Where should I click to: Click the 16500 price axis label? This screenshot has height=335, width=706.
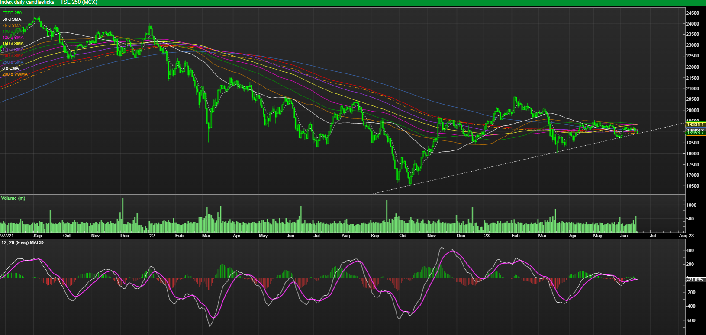[693, 186]
